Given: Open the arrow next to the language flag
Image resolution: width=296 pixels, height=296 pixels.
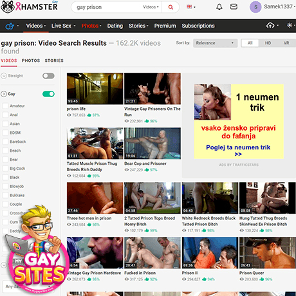Looking at the screenshot, I should [x=194, y=7].
